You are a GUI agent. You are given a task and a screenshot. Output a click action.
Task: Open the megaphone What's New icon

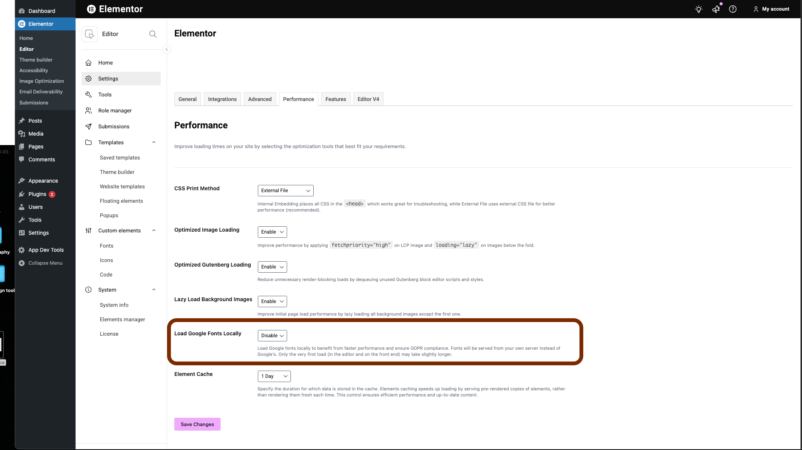(716, 9)
